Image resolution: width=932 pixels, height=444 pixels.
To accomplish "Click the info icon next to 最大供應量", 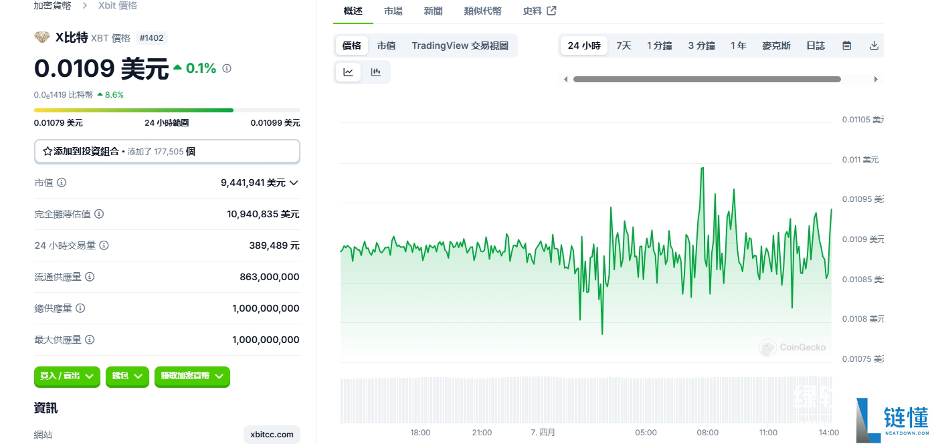I will click(90, 340).
